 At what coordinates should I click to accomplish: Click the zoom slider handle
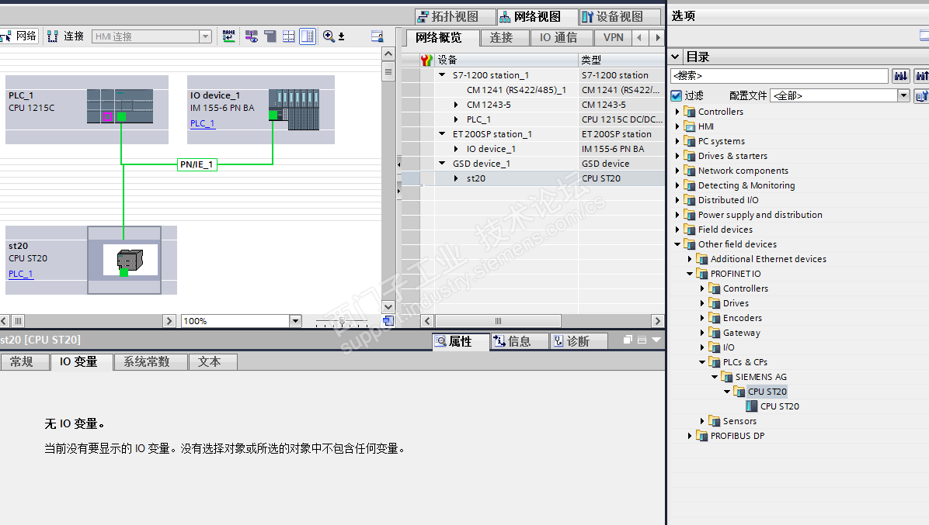(342, 322)
